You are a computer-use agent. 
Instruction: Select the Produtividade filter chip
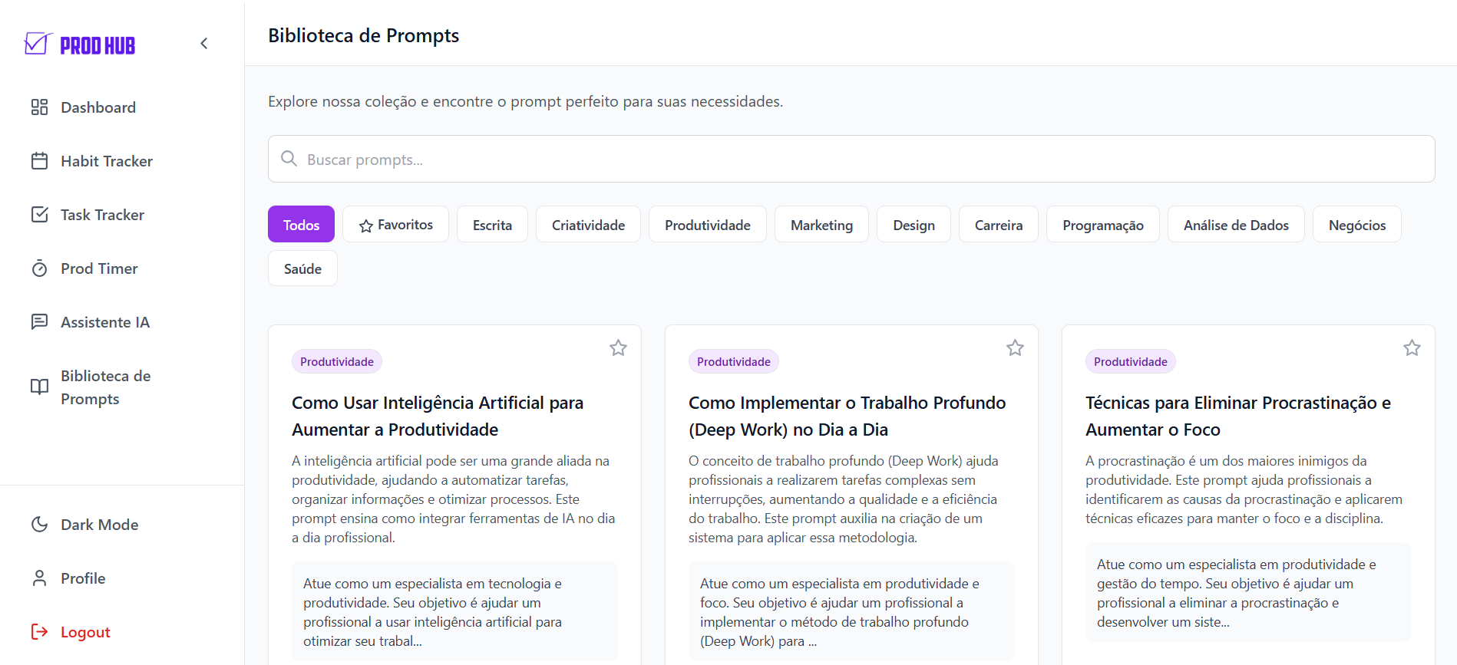pos(708,224)
